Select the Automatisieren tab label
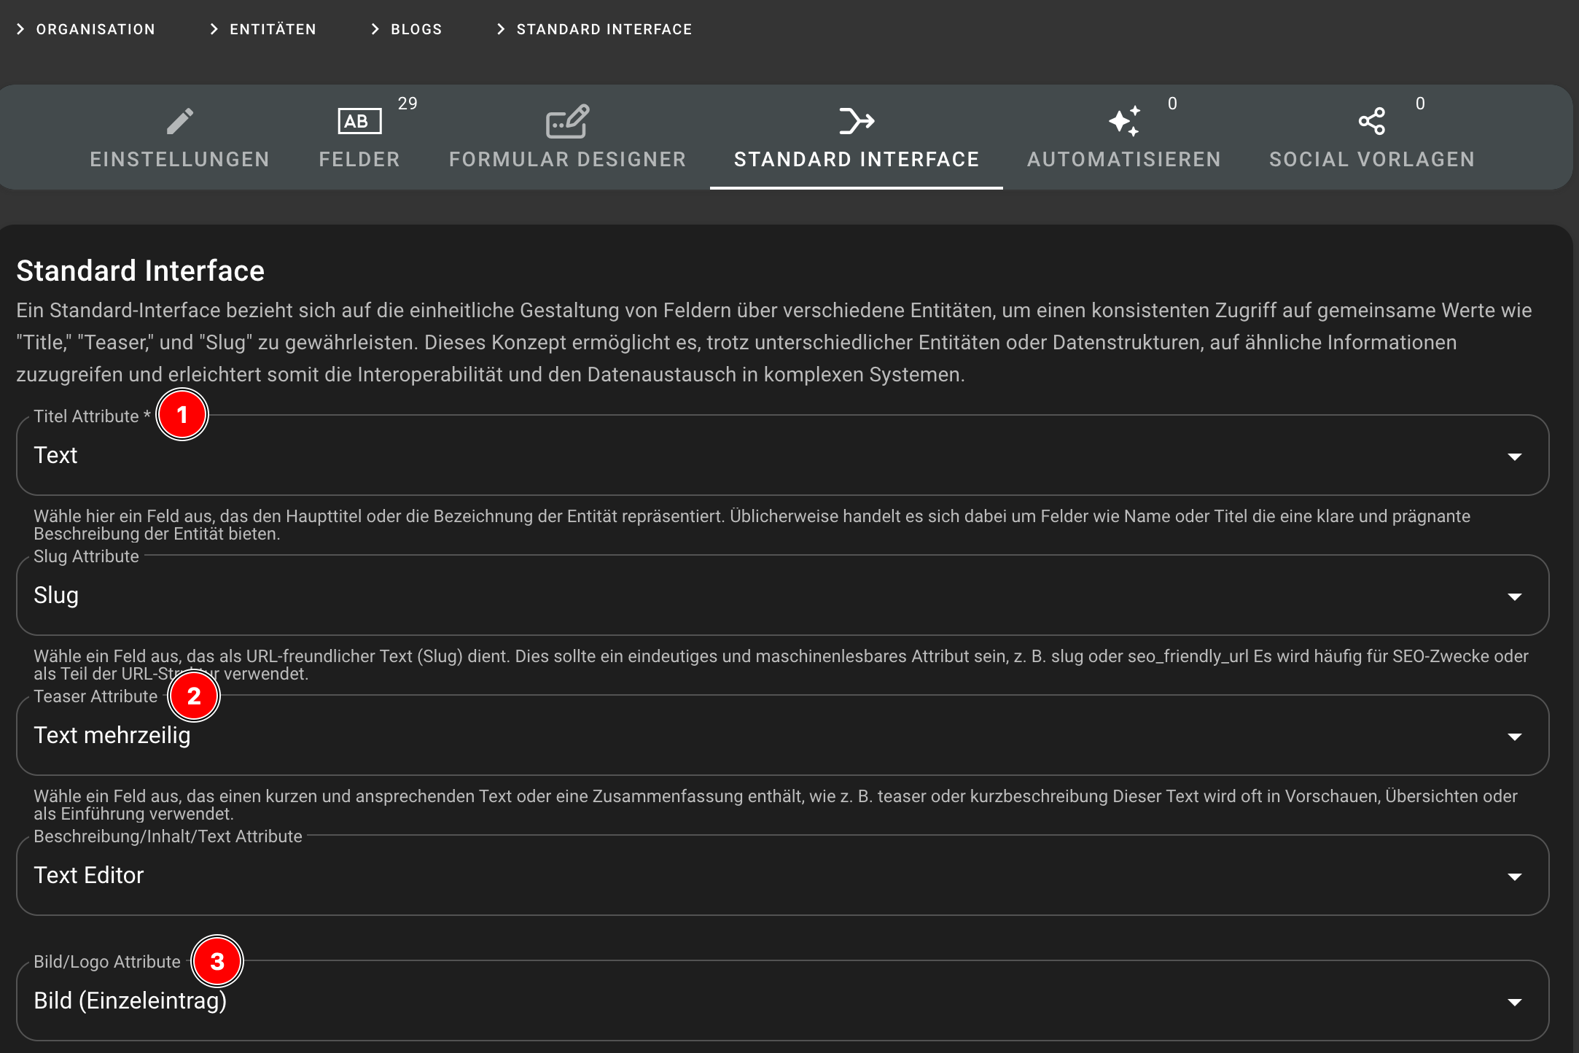 pos(1123,159)
